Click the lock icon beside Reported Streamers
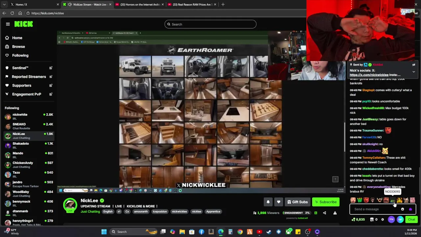Screen dimensions: 421x237 coord(51,77)
